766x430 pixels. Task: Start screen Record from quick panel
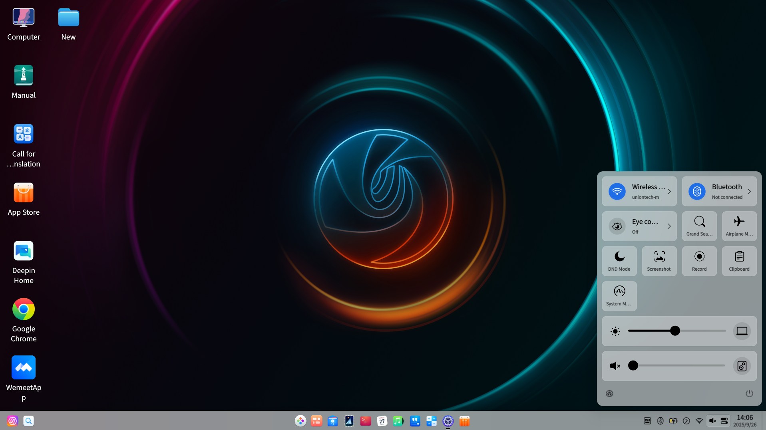[699, 261]
